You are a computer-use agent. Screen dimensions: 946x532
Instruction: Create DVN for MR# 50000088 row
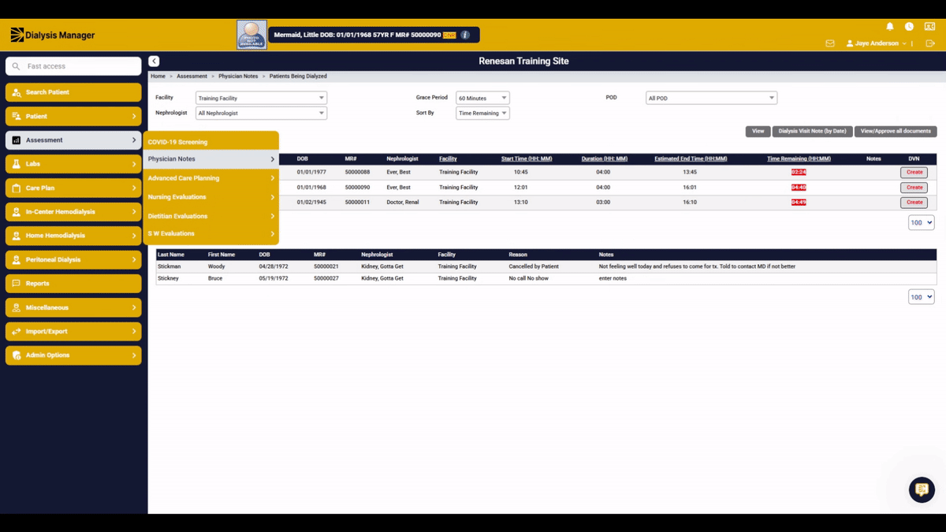click(x=914, y=173)
